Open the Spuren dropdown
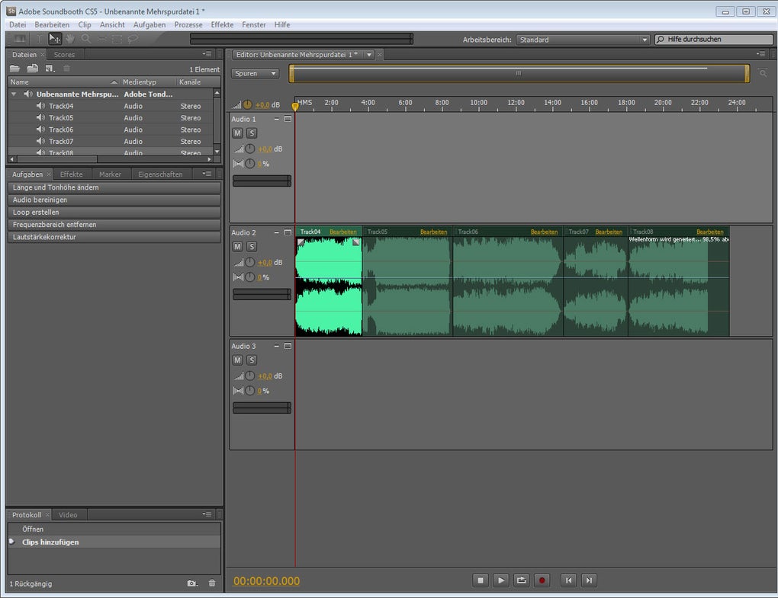Viewport: 778px width, 598px height. click(x=255, y=73)
